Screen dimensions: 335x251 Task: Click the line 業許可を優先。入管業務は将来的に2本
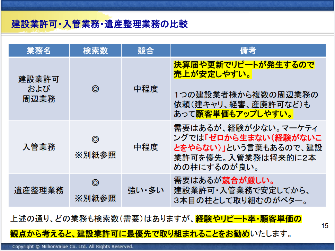pyautogui.click(x=245, y=158)
